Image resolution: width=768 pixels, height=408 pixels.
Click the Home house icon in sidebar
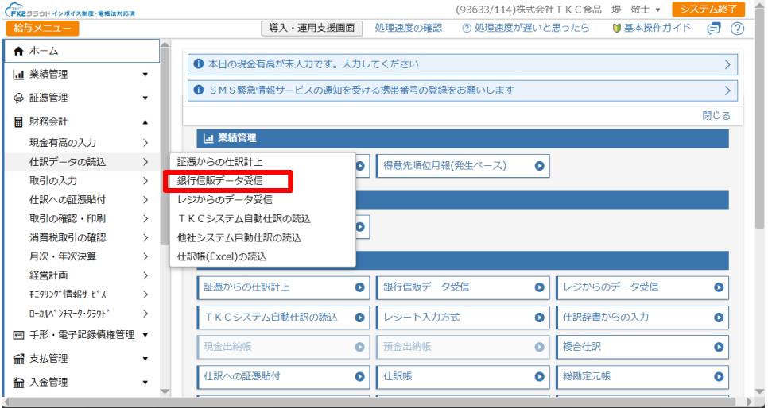[x=18, y=51]
